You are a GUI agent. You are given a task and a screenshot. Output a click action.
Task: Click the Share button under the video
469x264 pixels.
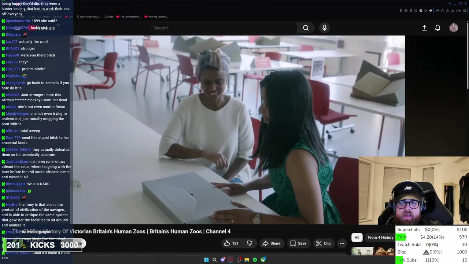pyautogui.click(x=272, y=243)
